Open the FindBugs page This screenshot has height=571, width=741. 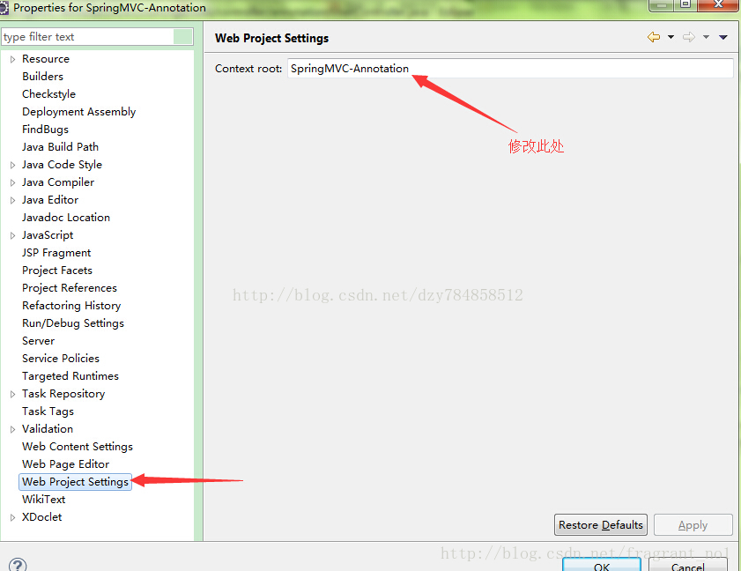point(45,130)
